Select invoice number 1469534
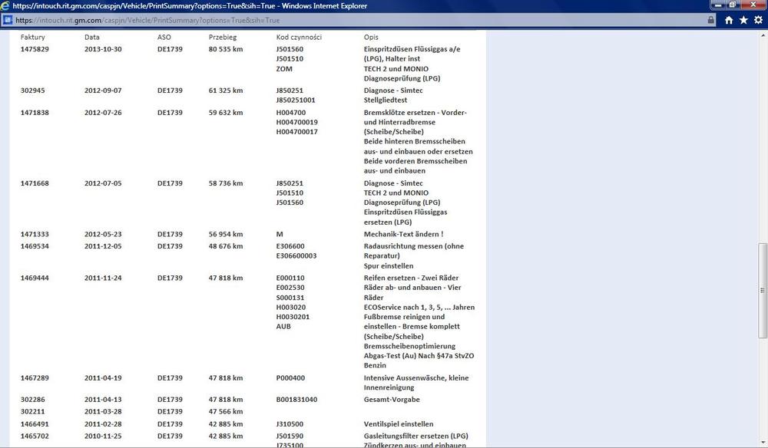 pos(35,246)
